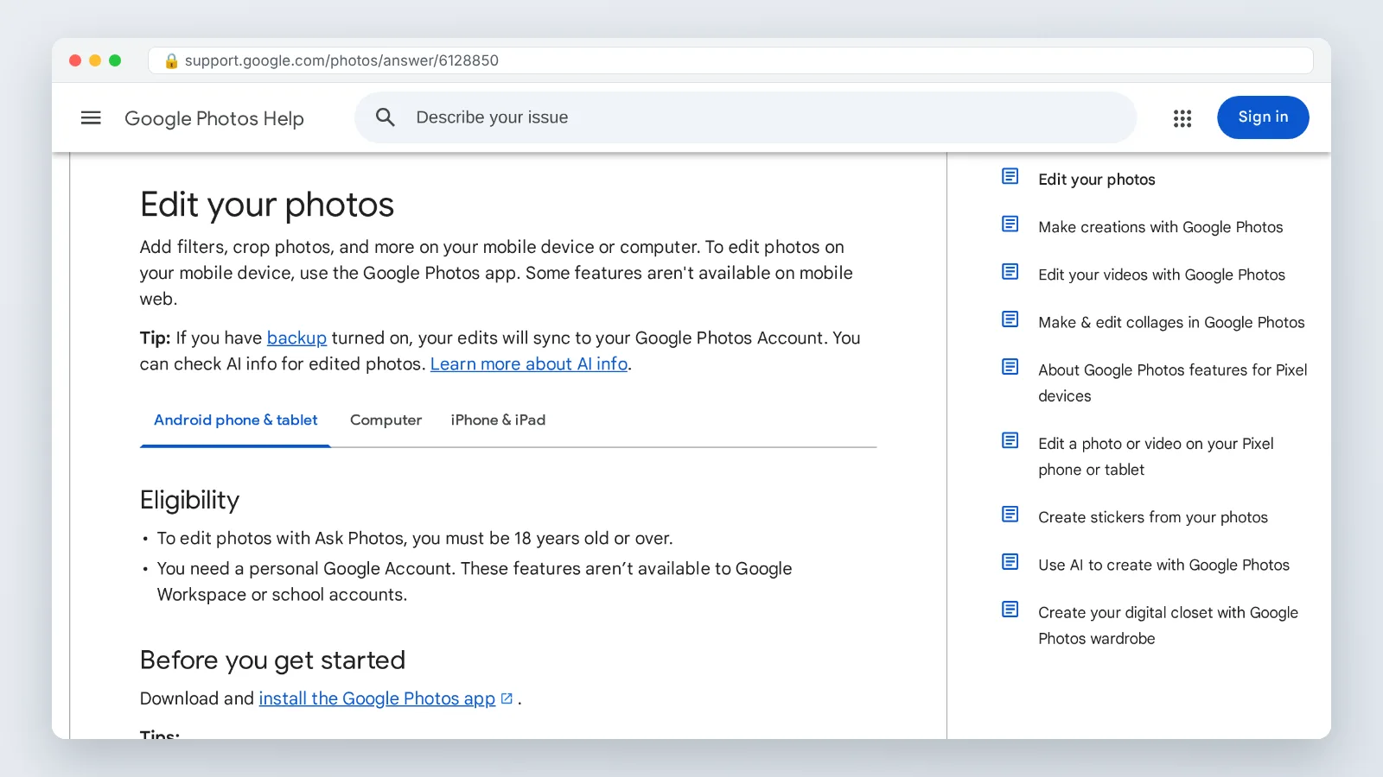Image resolution: width=1383 pixels, height=777 pixels.
Task: Open Learn more about AI info link
Action: pyautogui.click(x=529, y=363)
